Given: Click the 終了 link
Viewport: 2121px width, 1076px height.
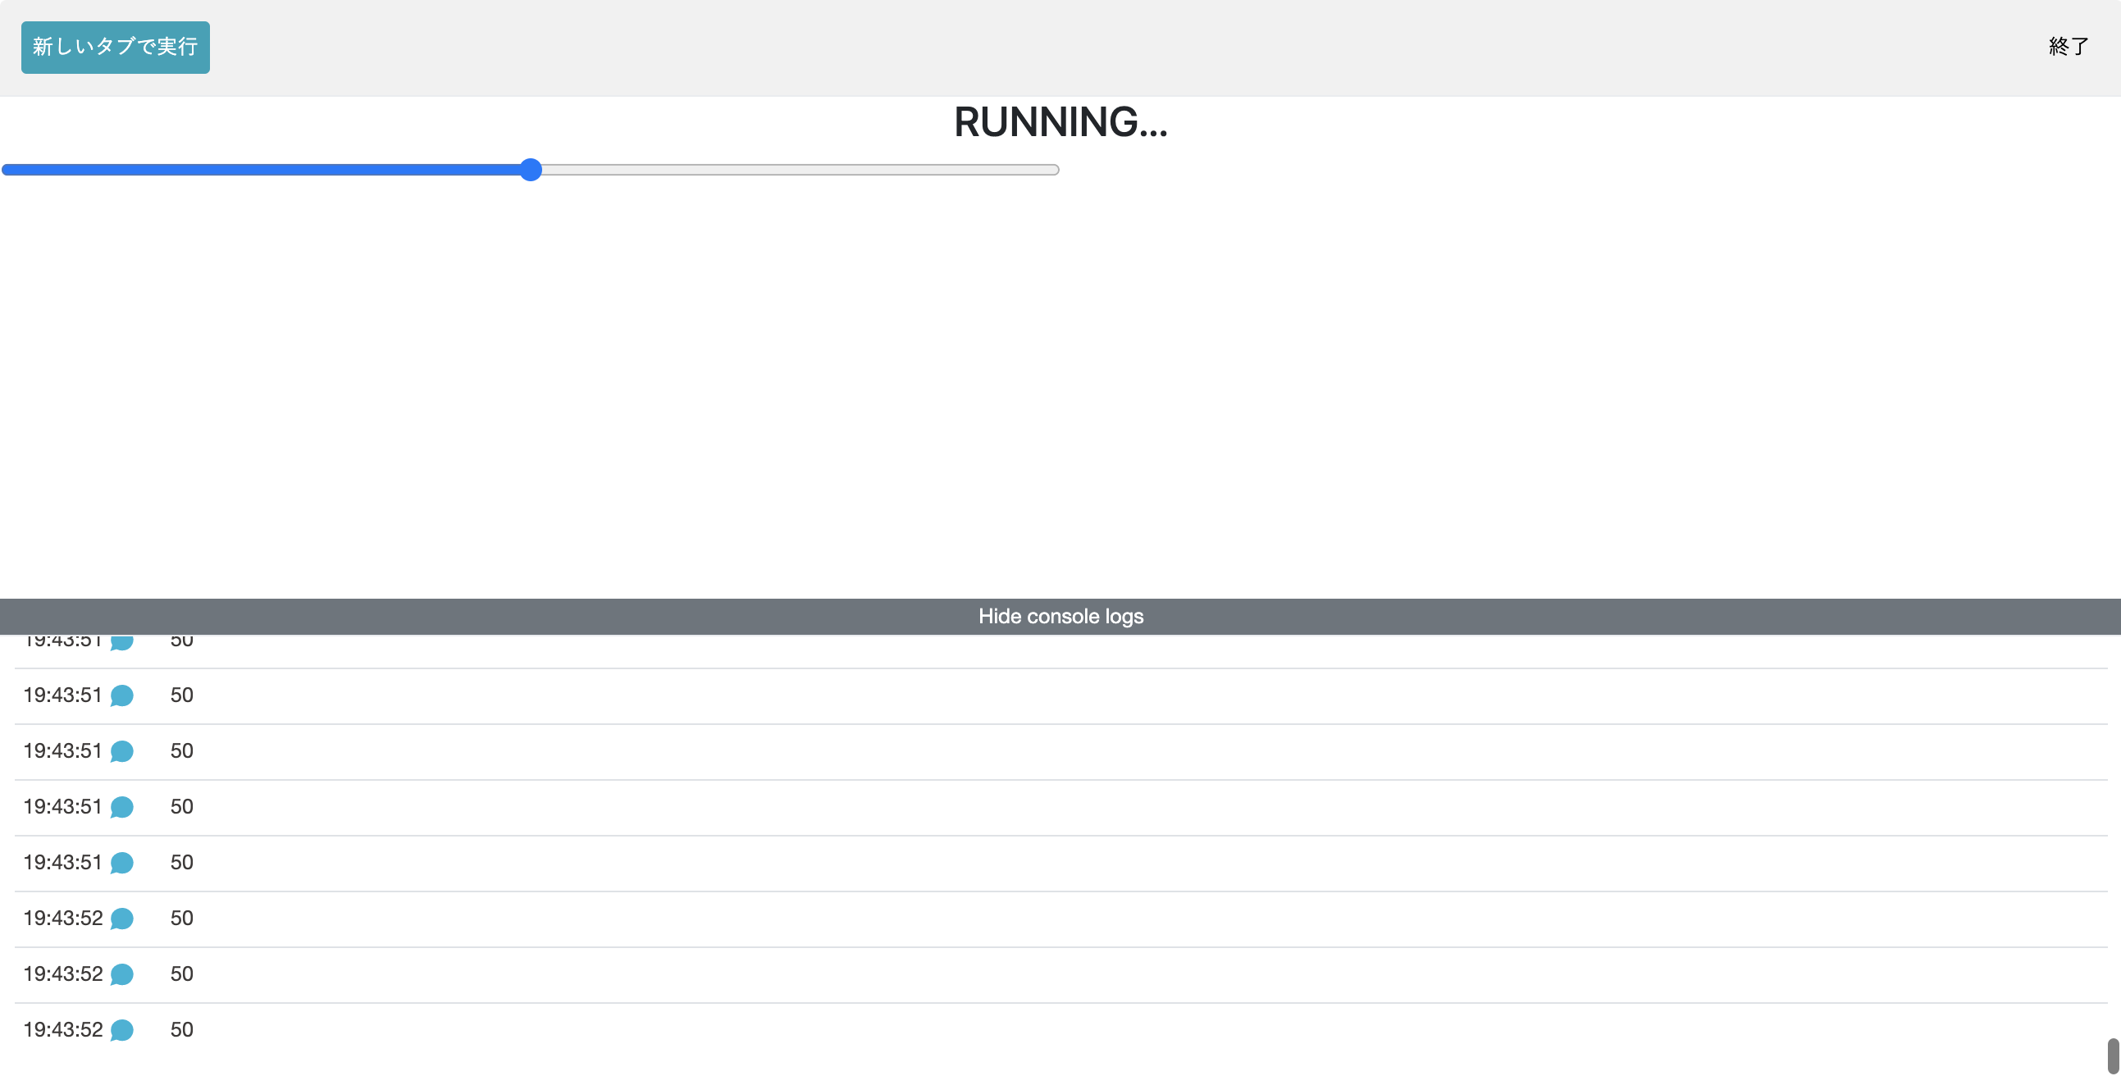Looking at the screenshot, I should [x=2068, y=47].
